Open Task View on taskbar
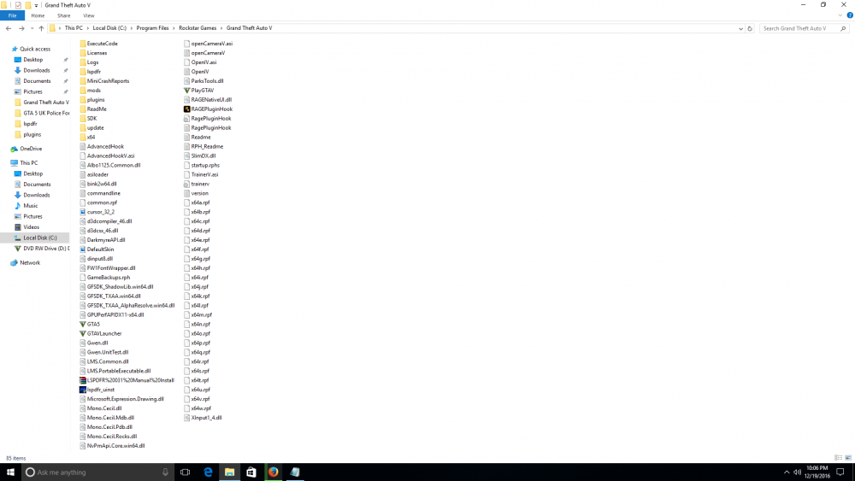The image size is (855, 481). (x=186, y=472)
